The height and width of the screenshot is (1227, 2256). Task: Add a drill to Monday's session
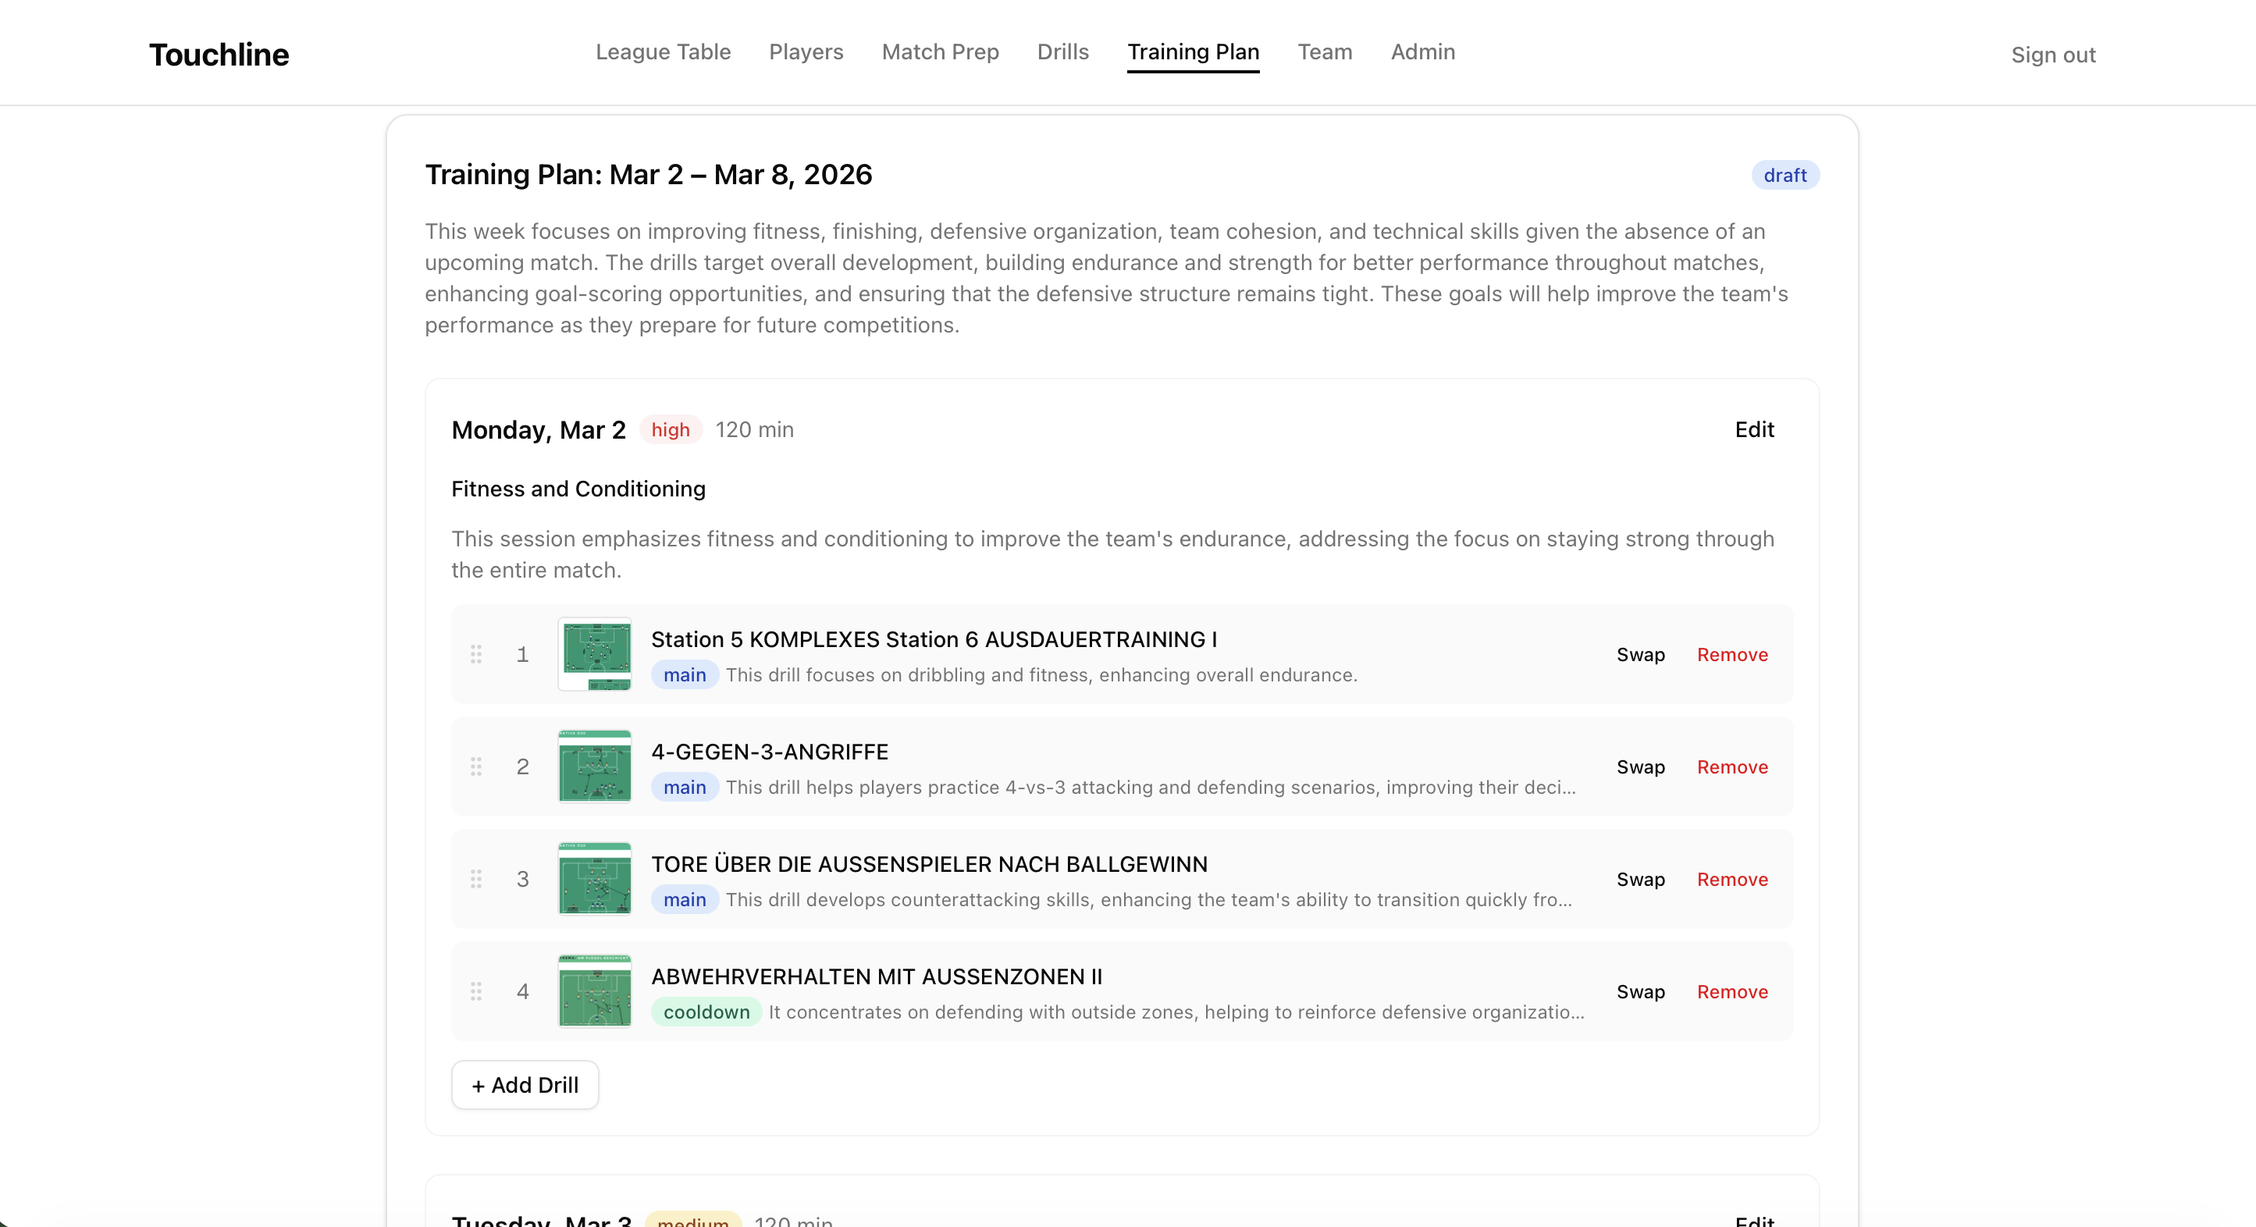[x=525, y=1085]
